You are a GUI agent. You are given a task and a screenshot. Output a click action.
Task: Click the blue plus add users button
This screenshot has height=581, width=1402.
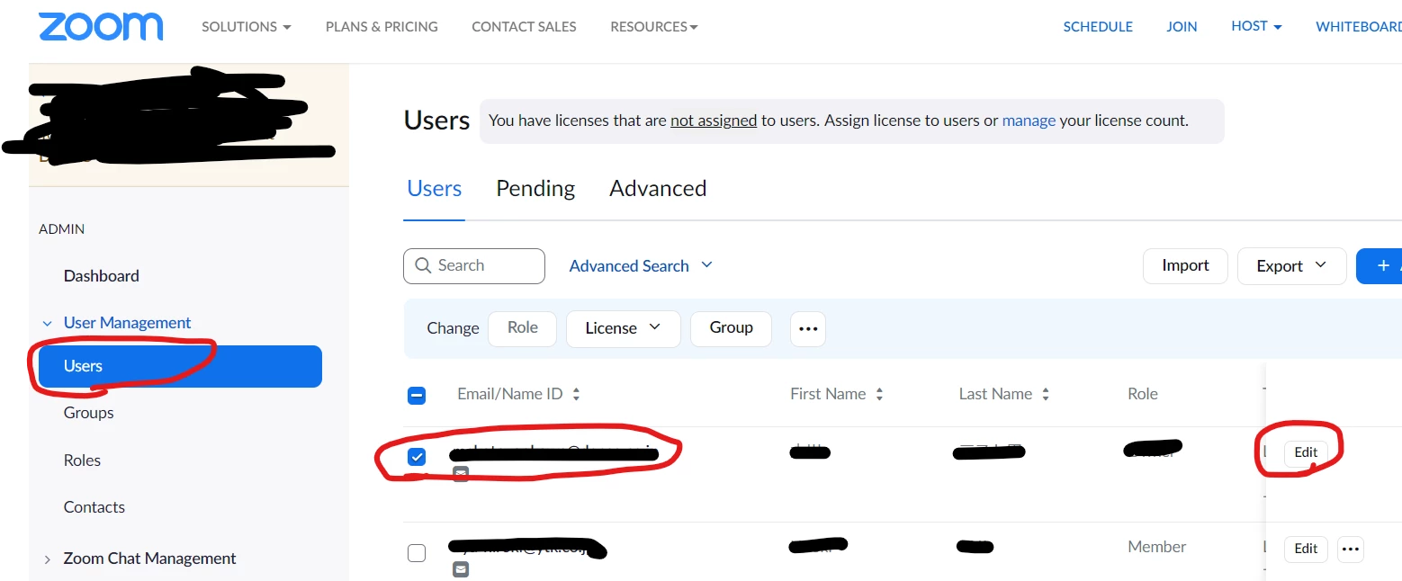point(1380,266)
